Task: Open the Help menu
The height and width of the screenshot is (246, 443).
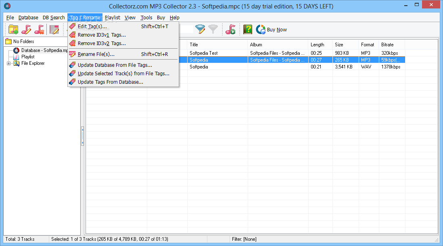Action: (174, 17)
